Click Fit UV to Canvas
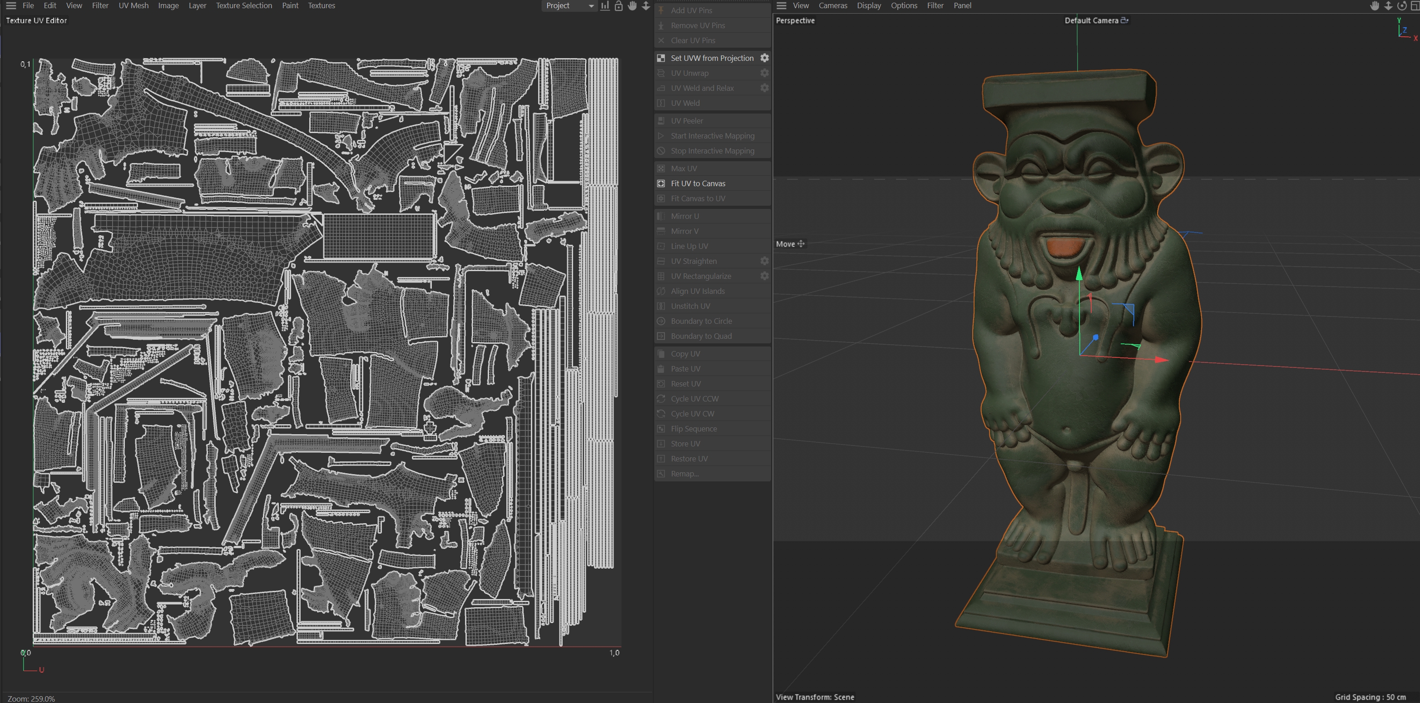 tap(698, 183)
